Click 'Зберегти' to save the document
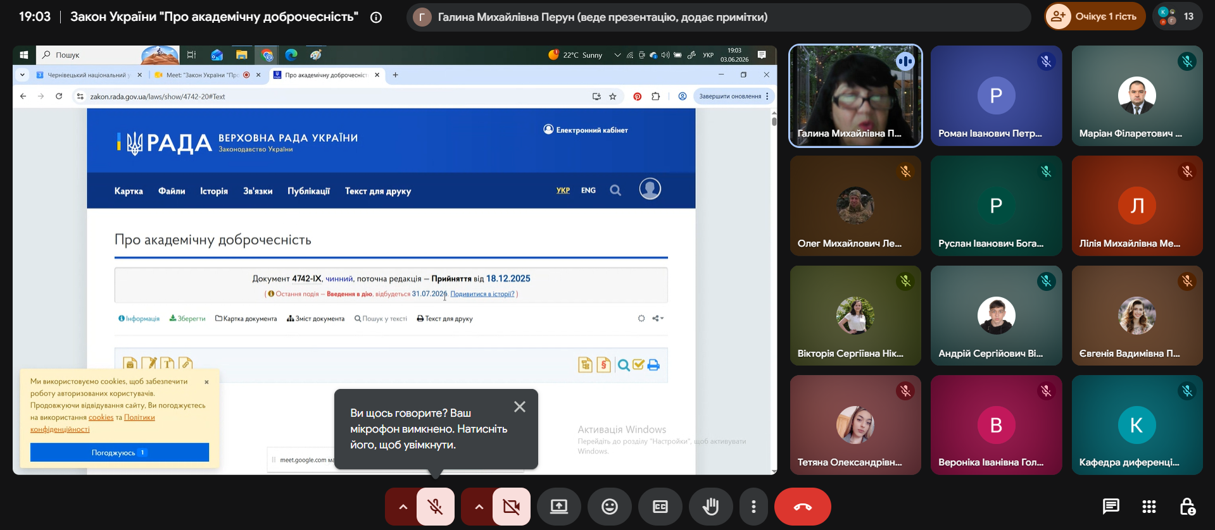The image size is (1215, 530). [x=187, y=319]
